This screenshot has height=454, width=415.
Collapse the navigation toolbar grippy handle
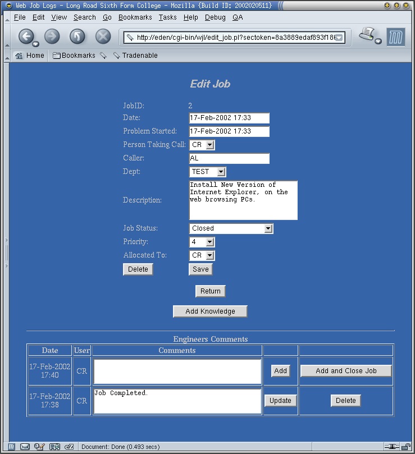point(7,36)
